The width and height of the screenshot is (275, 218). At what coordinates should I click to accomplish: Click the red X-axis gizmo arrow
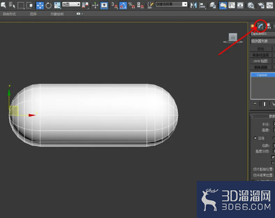click(x=32, y=115)
